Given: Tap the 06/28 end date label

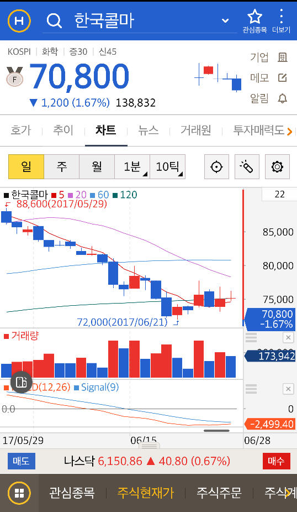Looking at the screenshot, I should tap(257, 440).
